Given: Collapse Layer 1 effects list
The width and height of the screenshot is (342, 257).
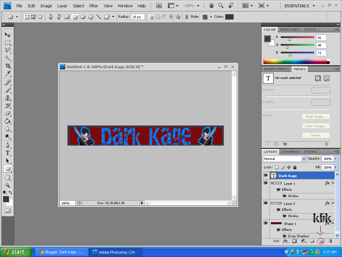Looking at the screenshot, I should [x=333, y=183].
